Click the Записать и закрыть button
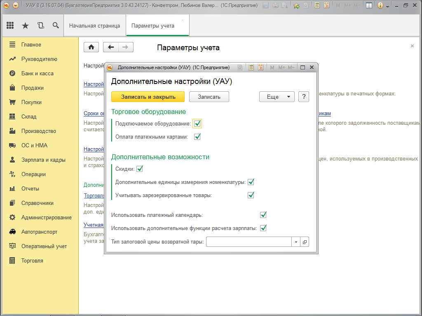The image size is (422, 316). pyautogui.click(x=148, y=97)
